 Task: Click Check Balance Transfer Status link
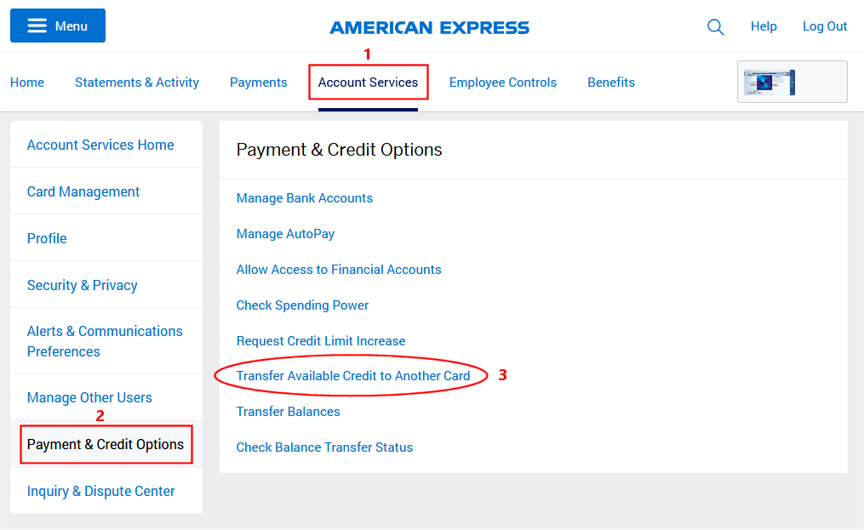click(324, 447)
